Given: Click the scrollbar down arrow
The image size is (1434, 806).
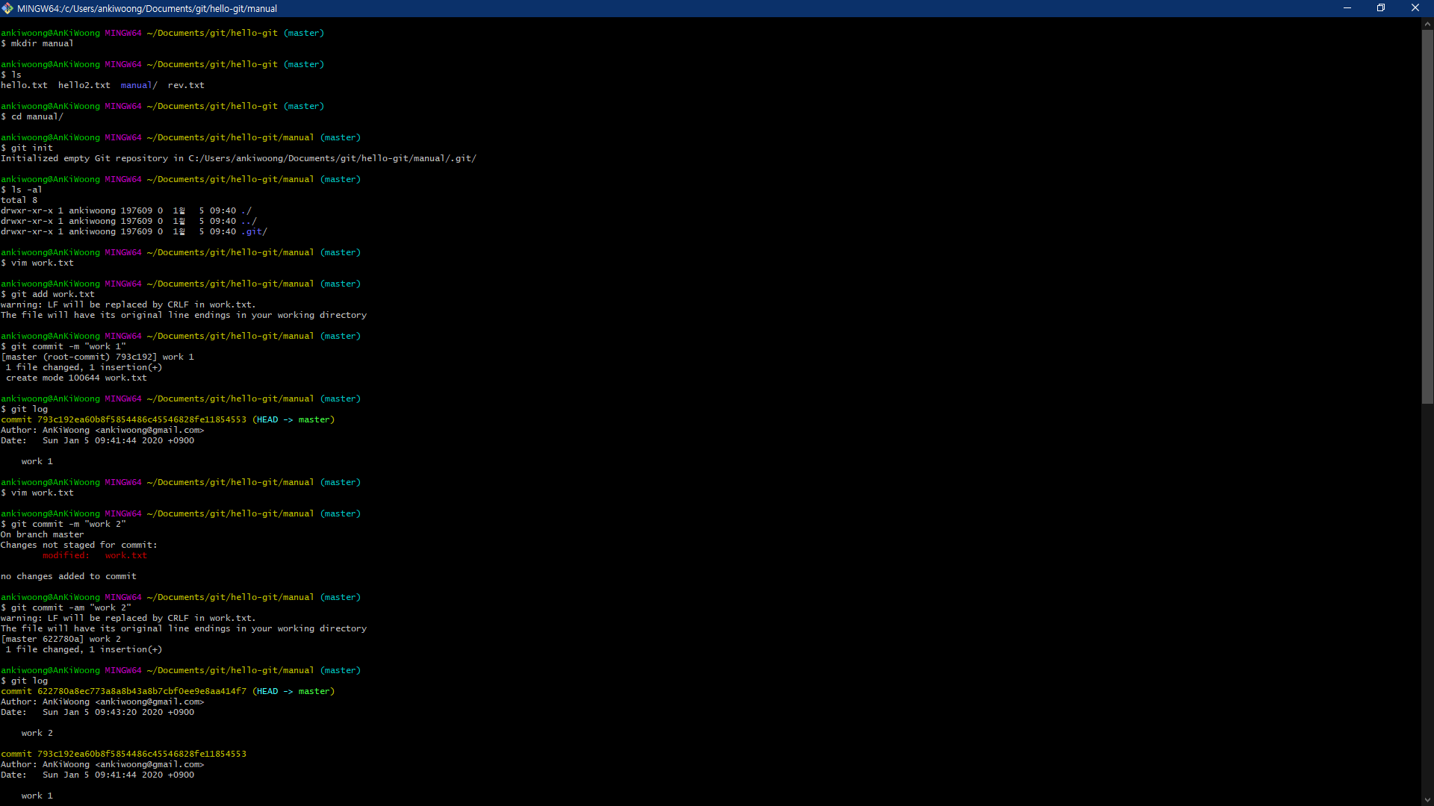Looking at the screenshot, I should [1427, 800].
